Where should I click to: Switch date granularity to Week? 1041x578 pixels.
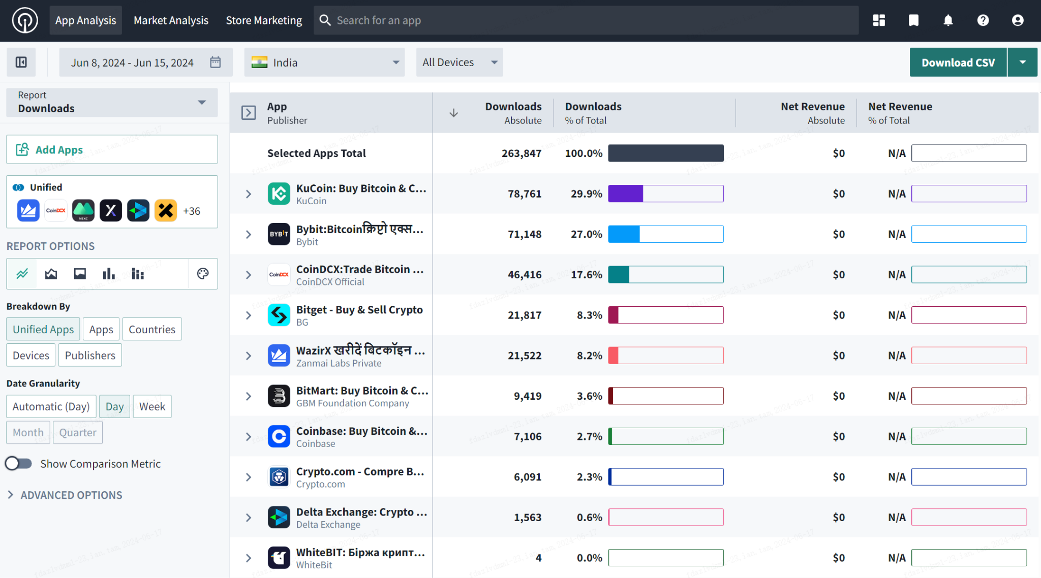(152, 406)
